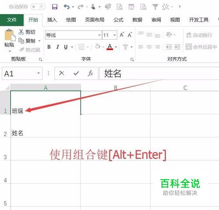The image size is (219, 210).
Task: Select cell A2 containing 姓名
Action: [x=46, y=126]
